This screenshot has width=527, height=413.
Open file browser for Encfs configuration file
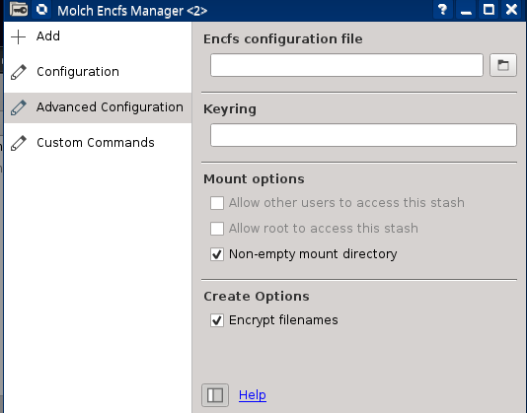[x=502, y=65]
